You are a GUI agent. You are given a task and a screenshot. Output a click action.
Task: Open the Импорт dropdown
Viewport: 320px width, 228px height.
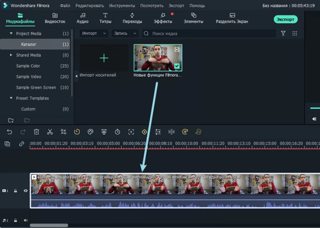point(94,33)
